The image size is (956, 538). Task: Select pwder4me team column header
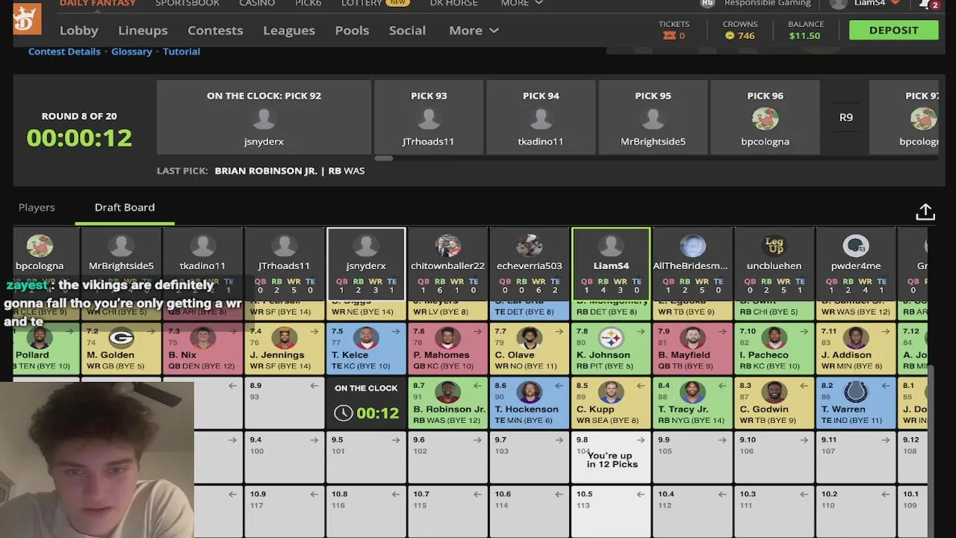[x=856, y=264]
